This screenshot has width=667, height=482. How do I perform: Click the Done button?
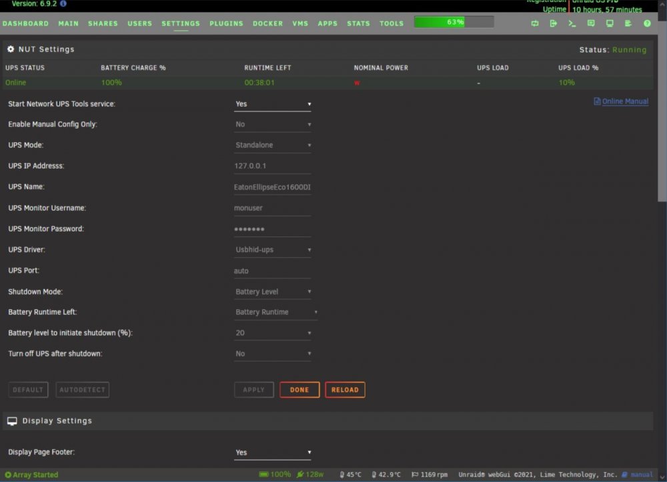(x=299, y=390)
